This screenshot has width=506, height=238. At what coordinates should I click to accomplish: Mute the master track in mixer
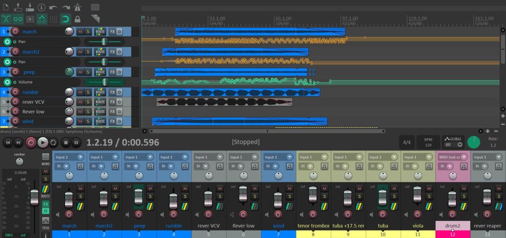click(46, 171)
